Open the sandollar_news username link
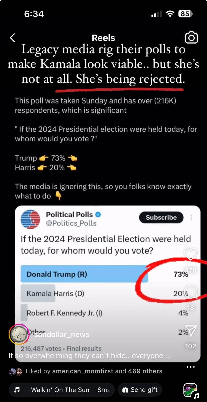The width and height of the screenshot is (207, 402). tap(62, 334)
